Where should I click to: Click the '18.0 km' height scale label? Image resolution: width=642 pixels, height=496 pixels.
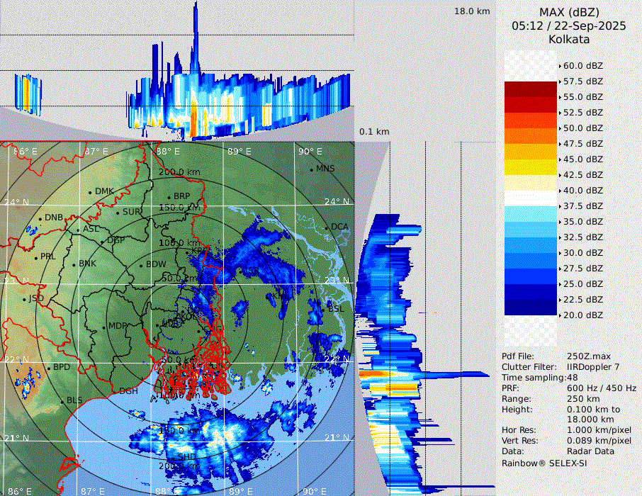(x=472, y=11)
